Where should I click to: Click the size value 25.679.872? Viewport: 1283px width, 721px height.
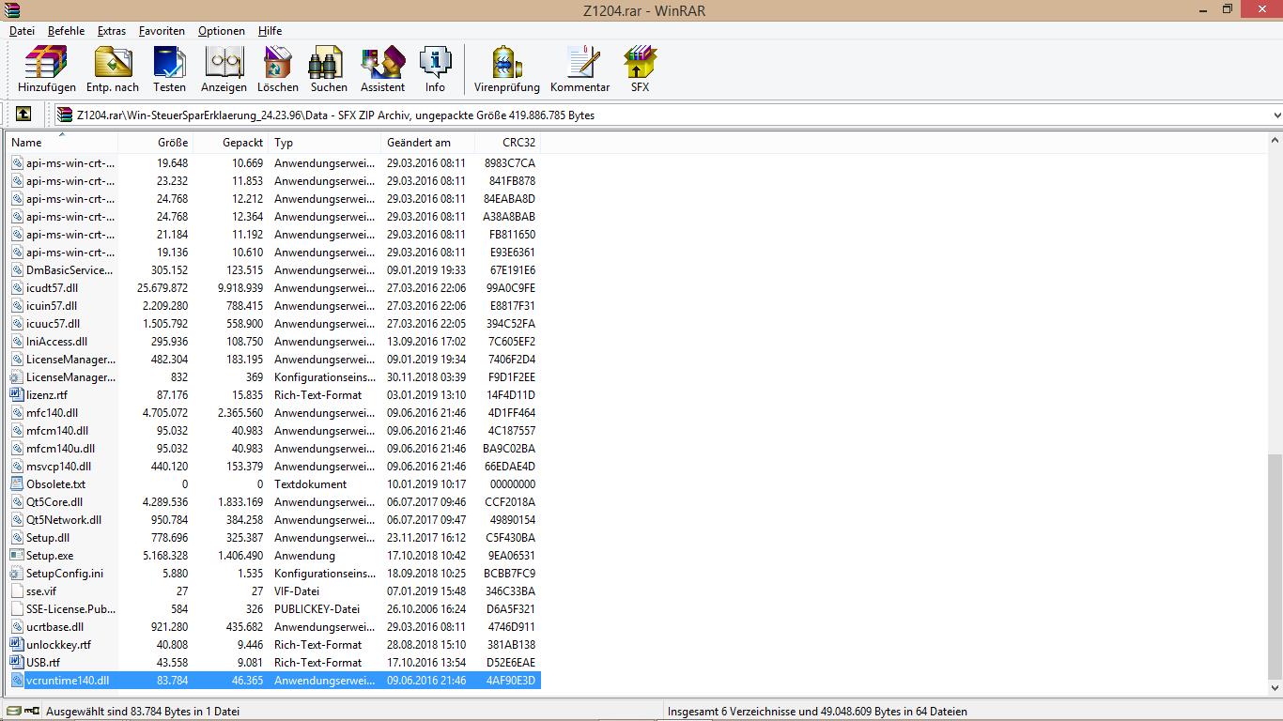click(162, 288)
